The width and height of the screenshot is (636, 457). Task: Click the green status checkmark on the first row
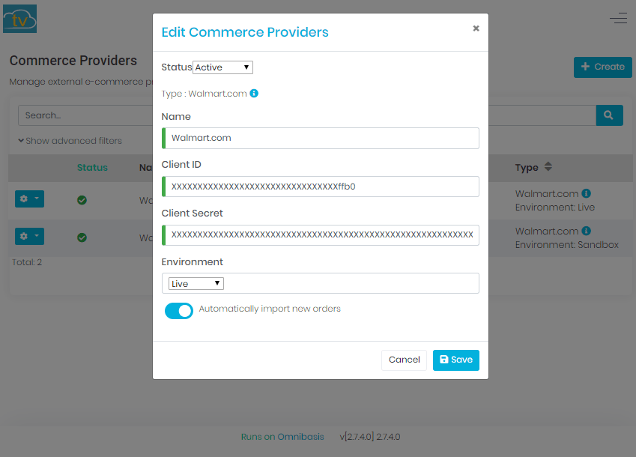(x=81, y=200)
